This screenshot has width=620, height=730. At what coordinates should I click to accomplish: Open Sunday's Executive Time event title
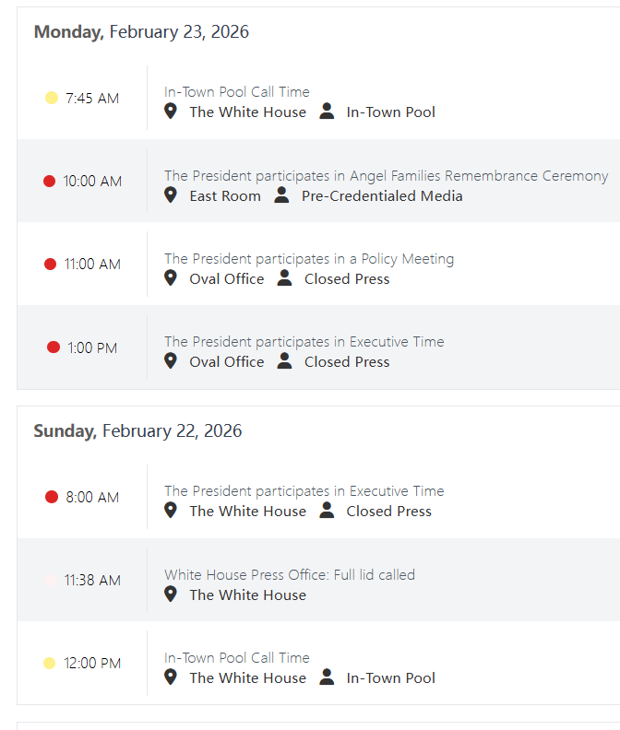click(304, 491)
